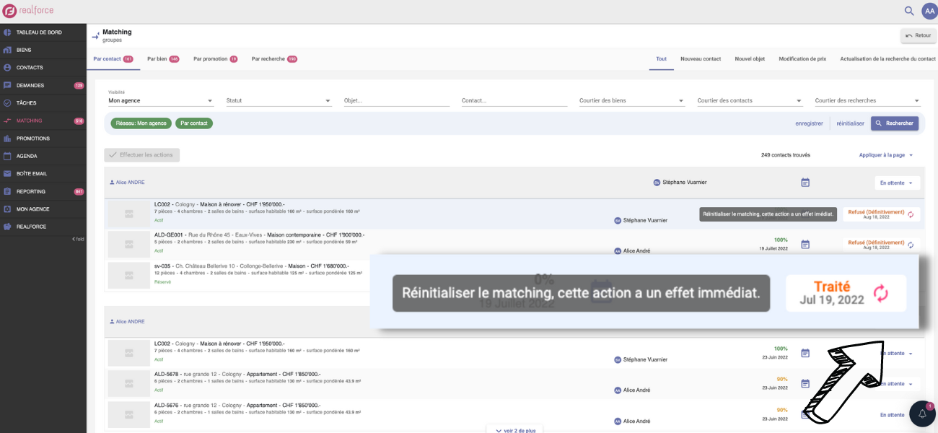Open the En attente dropdown on ALD-5676 row
The width and height of the screenshot is (938, 433).
[893, 415]
